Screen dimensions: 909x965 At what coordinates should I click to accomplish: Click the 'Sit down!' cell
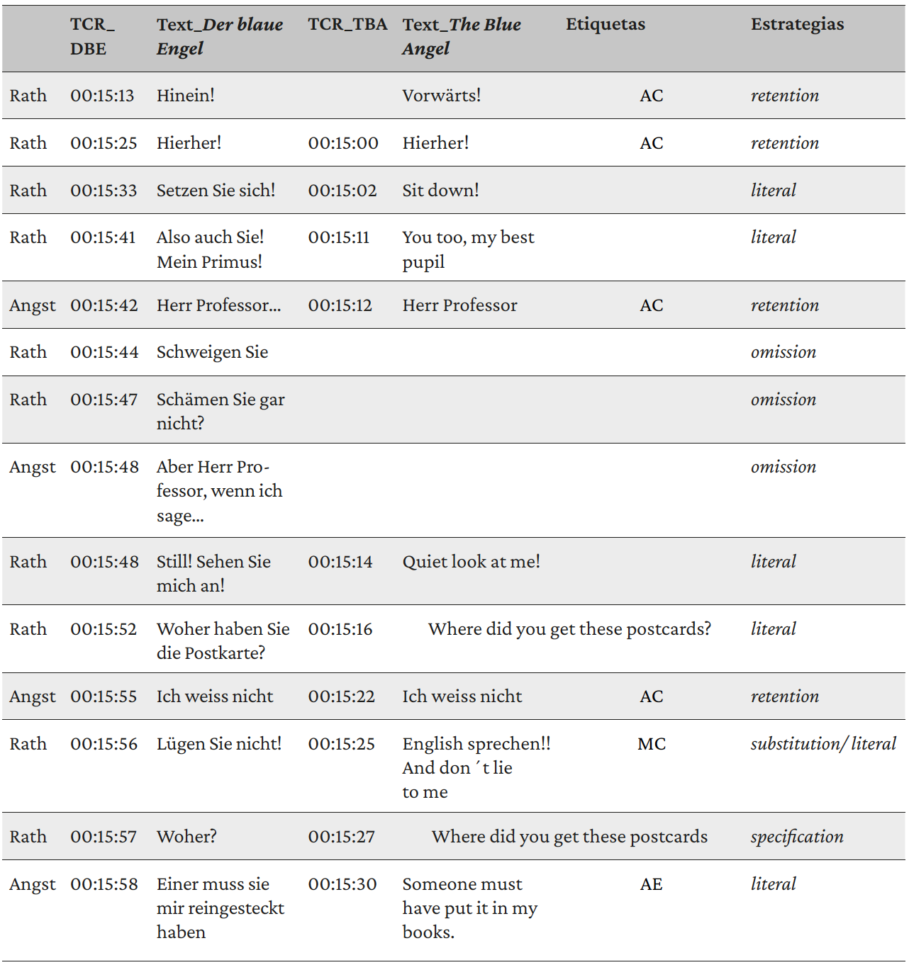click(440, 191)
